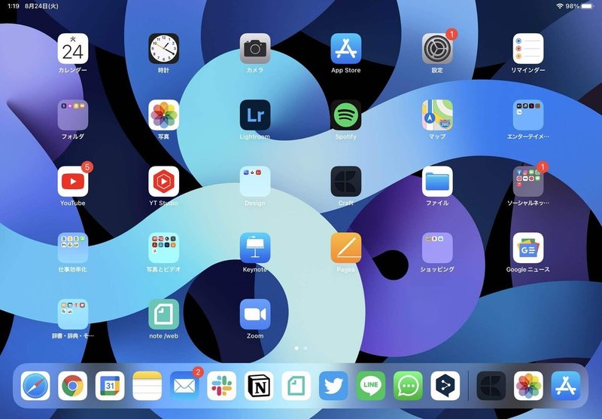
Task: Open the Maps app
Action: [x=437, y=115]
